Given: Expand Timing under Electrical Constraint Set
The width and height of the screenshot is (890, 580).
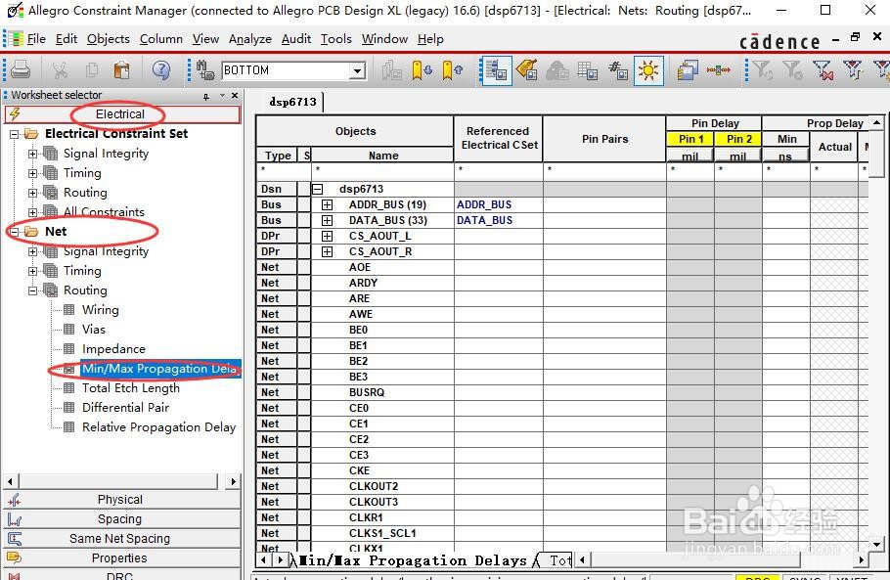Looking at the screenshot, I should pyautogui.click(x=33, y=174).
